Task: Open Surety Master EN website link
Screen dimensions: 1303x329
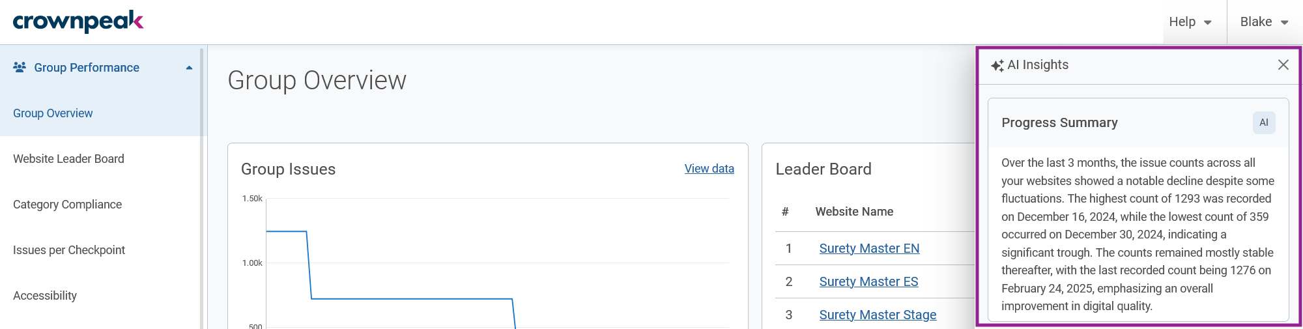Action: [x=869, y=248]
